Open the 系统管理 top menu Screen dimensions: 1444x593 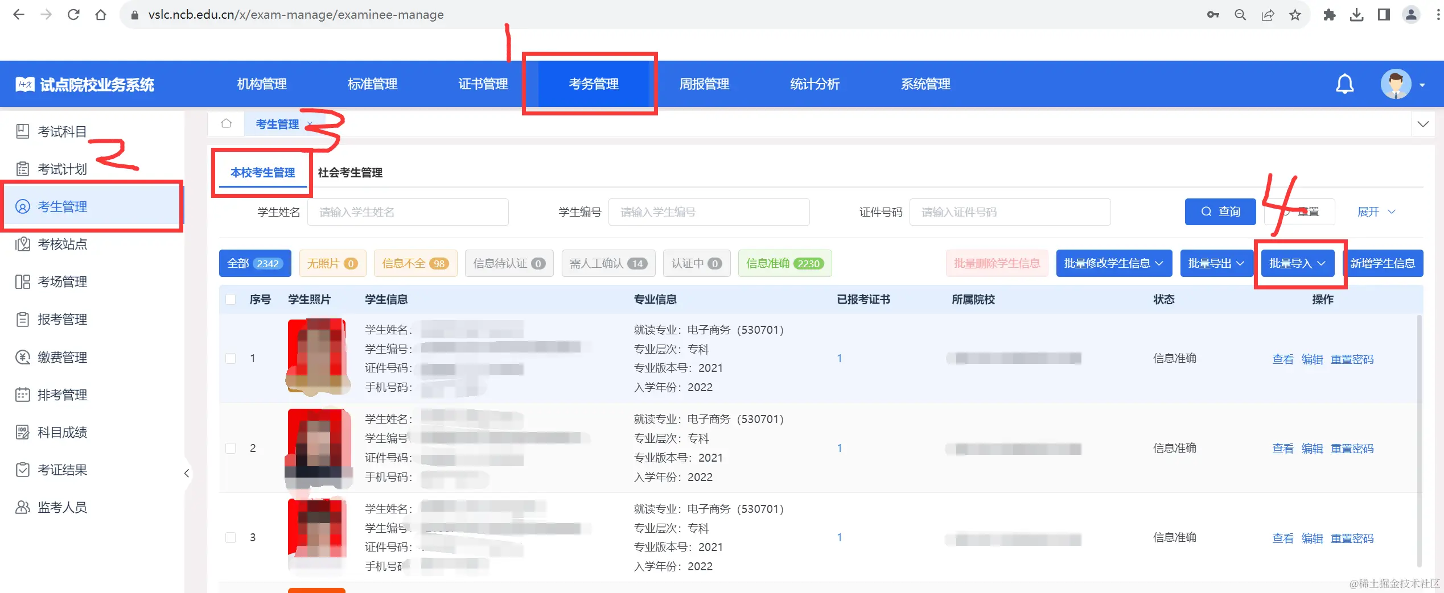click(x=925, y=84)
